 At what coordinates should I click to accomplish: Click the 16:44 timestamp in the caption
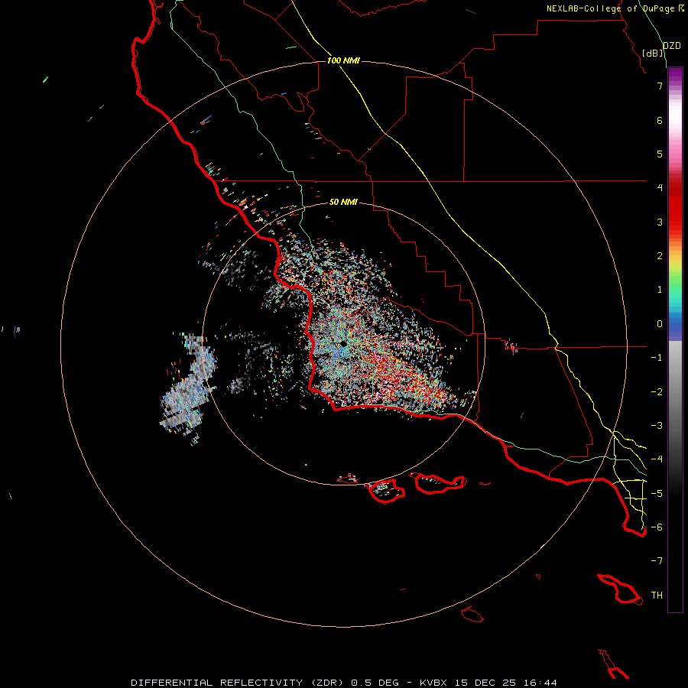tap(540, 683)
